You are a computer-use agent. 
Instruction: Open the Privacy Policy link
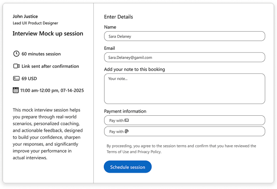pos(149,152)
